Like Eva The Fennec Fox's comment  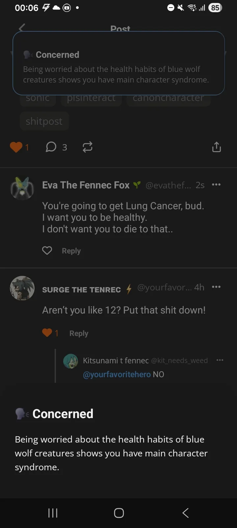point(47,251)
